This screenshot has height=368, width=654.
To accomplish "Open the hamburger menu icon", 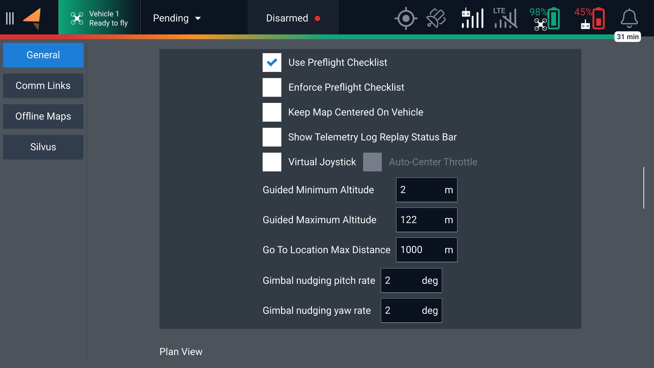I will point(10,18).
